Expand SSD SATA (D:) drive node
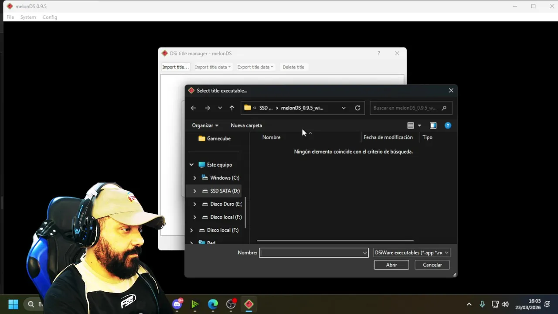 [x=195, y=191]
